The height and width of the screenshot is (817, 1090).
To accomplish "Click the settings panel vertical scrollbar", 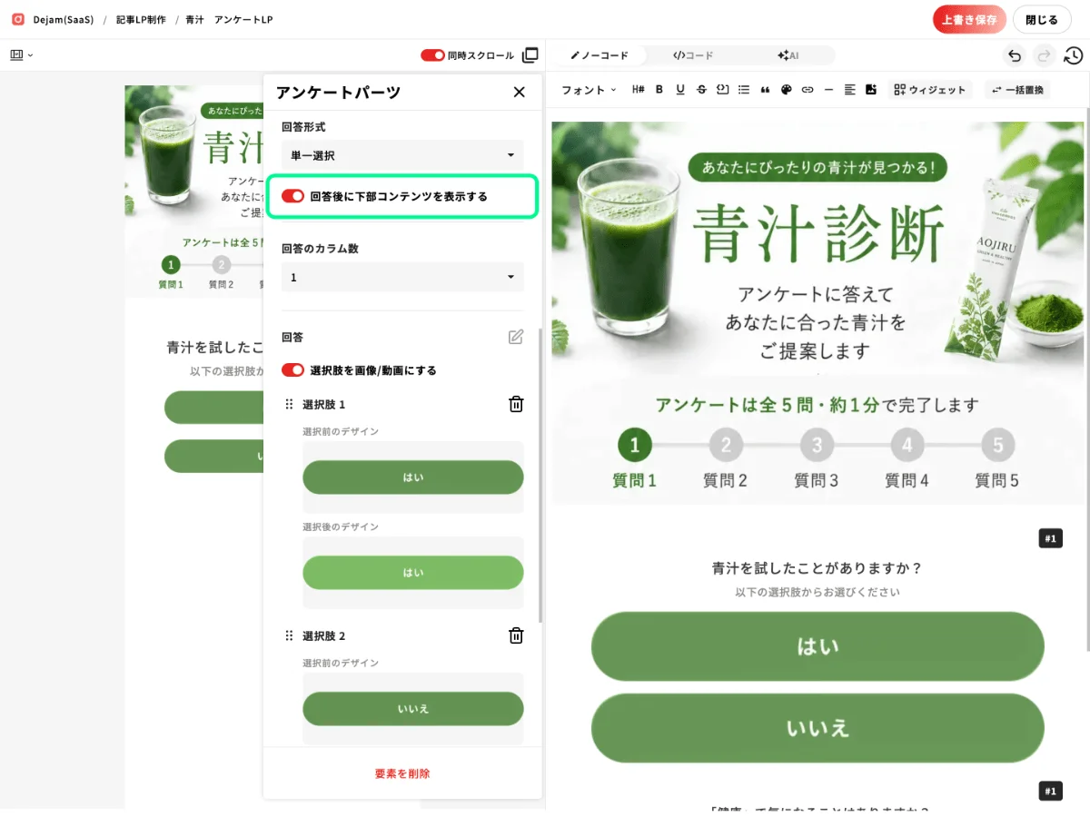I will coord(540,475).
